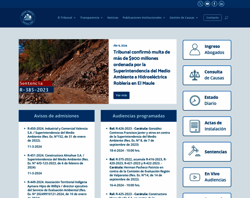Expand the Publicaciones Institucionales menu
Viewport: 250px width, 198px height.
[x=144, y=17]
